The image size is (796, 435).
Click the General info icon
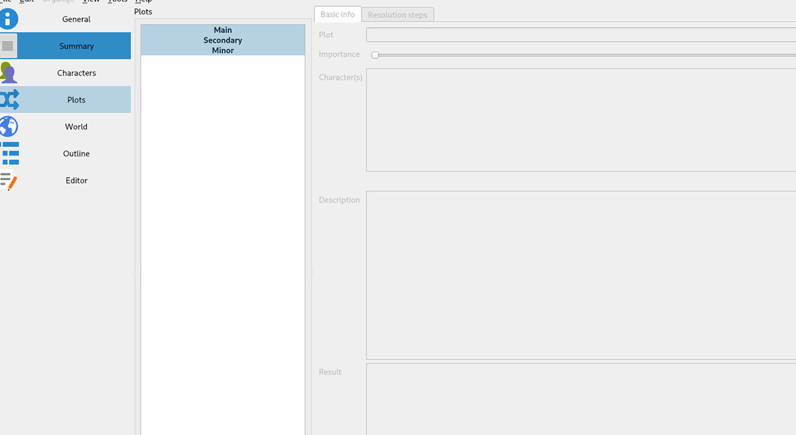click(x=9, y=19)
